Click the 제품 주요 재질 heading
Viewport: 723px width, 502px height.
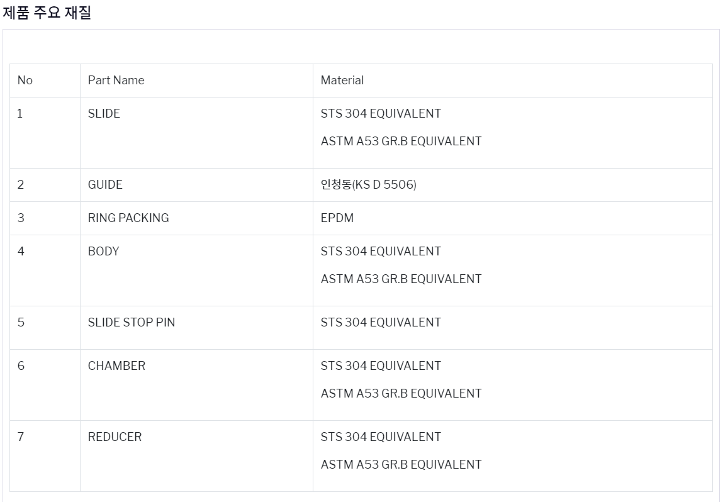click(47, 13)
